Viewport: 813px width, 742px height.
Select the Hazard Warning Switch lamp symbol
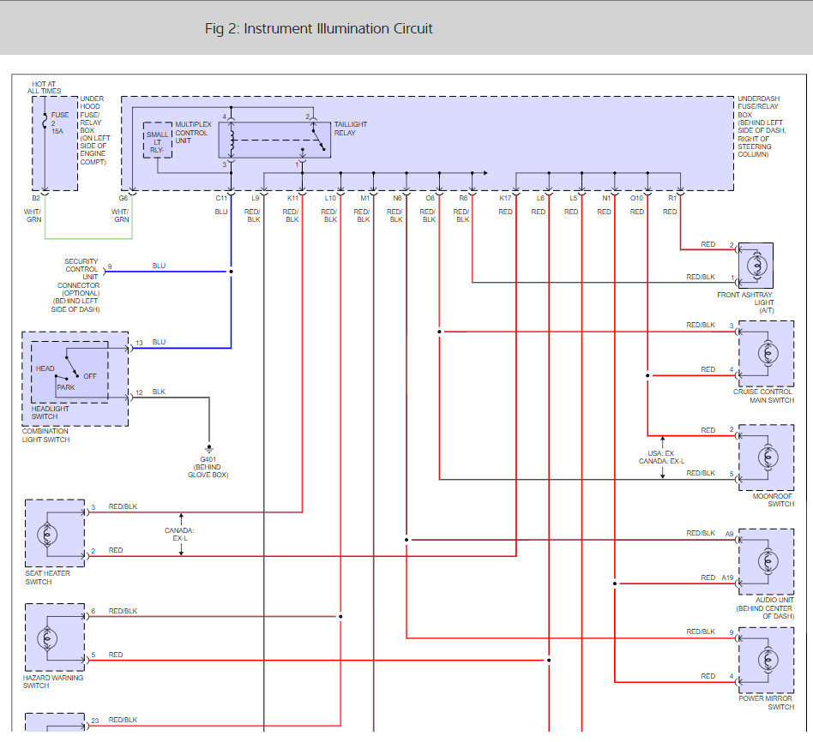point(45,638)
